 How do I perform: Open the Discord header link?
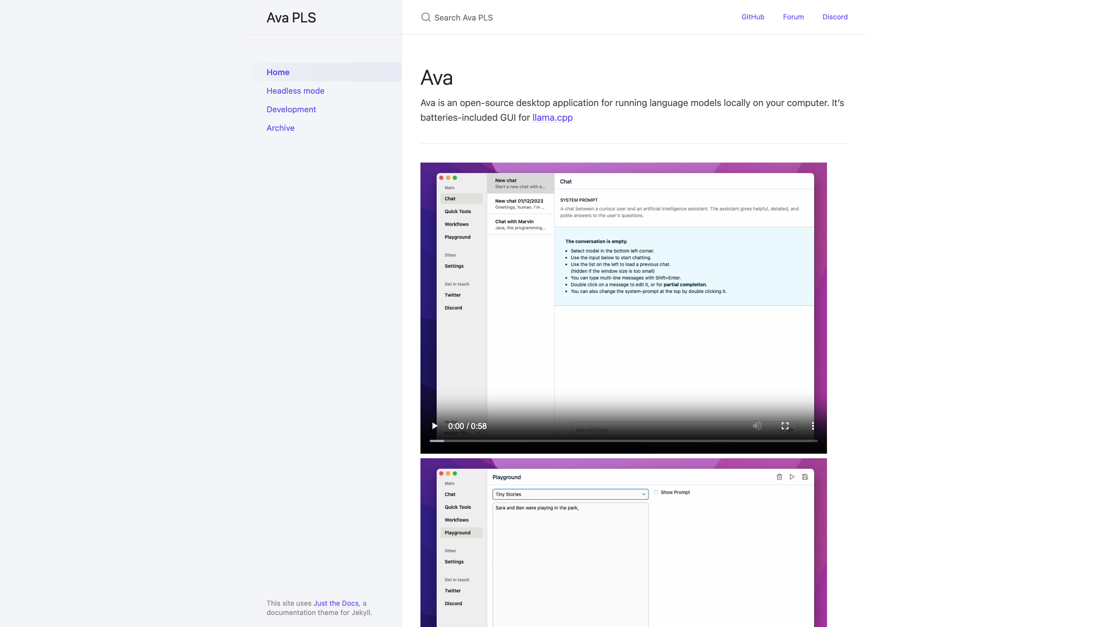835,17
